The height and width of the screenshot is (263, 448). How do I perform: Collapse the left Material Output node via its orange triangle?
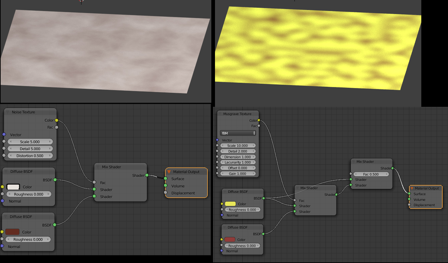point(169,172)
